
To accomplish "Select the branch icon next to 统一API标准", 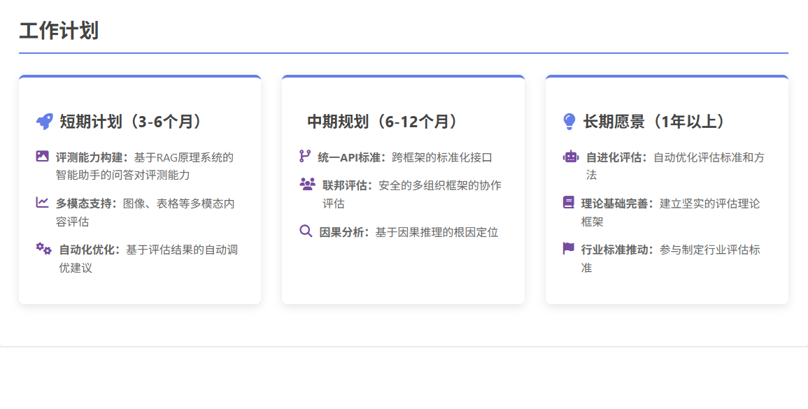I will pyautogui.click(x=305, y=157).
